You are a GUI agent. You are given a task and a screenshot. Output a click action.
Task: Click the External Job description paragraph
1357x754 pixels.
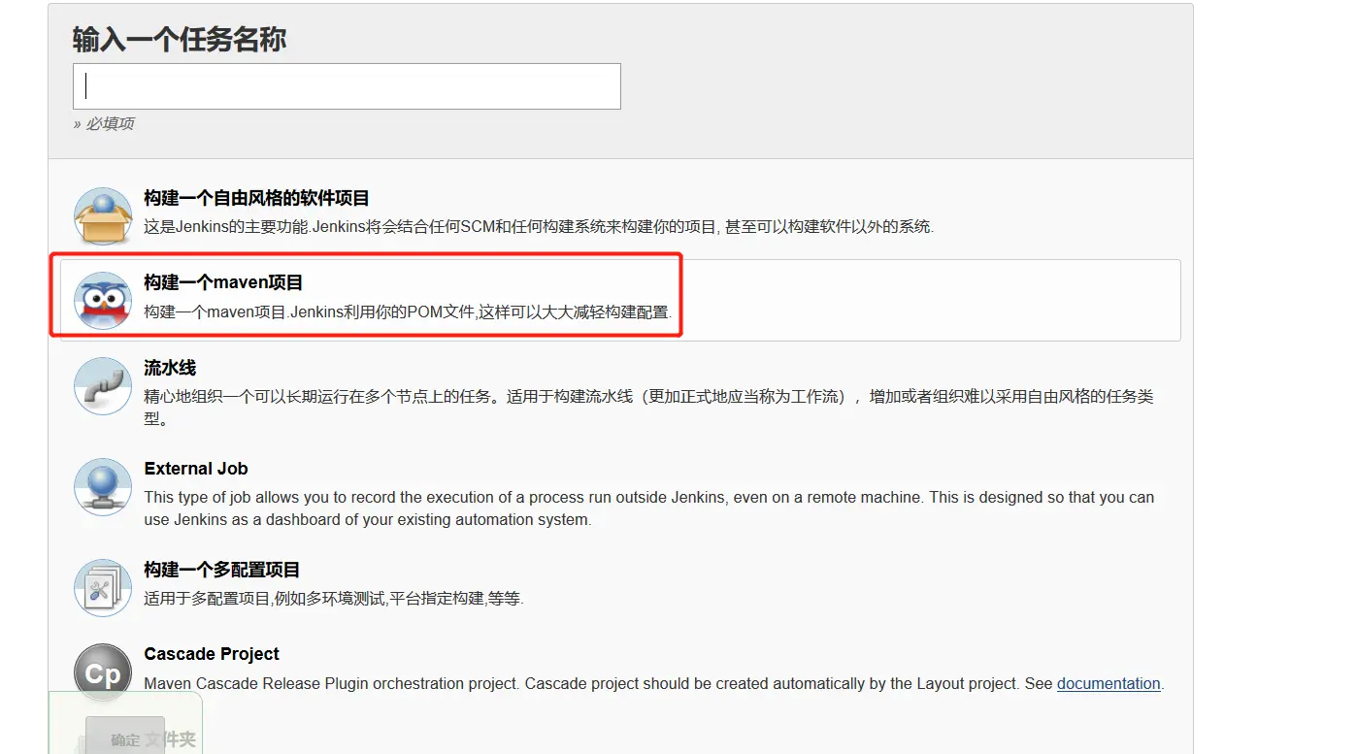pos(648,508)
